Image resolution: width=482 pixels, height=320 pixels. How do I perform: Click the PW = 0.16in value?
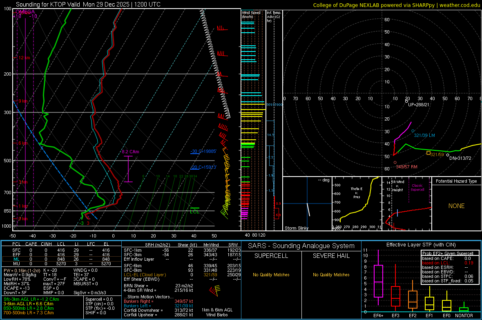21,271
